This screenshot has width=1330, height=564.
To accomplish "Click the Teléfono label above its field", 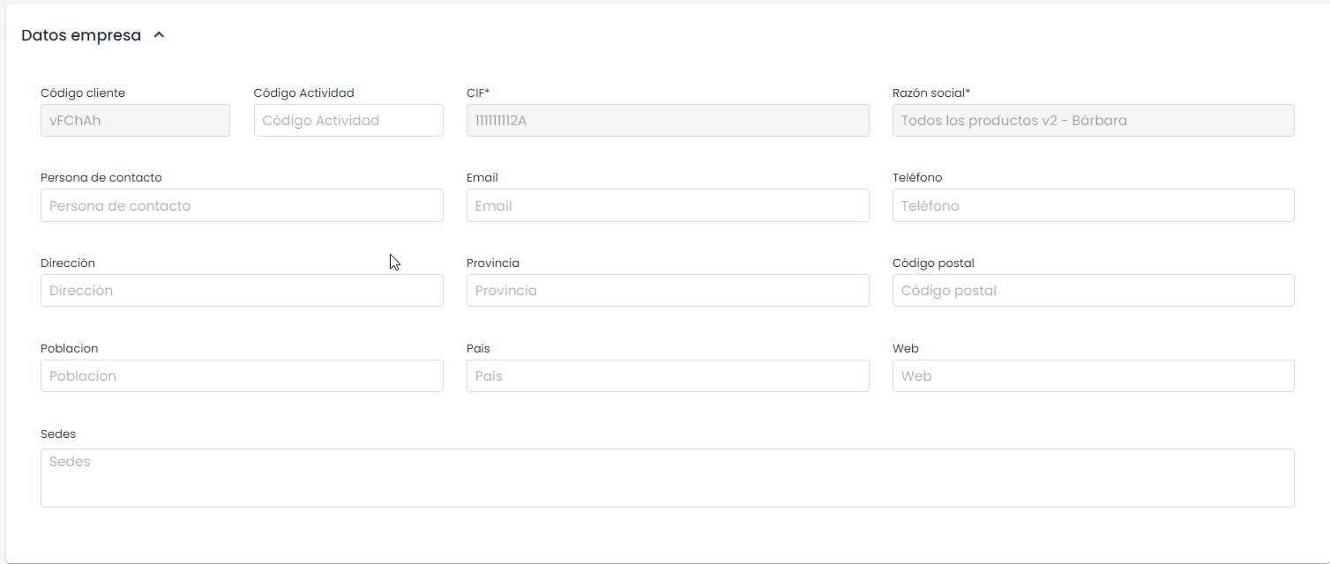I will (x=917, y=178).
